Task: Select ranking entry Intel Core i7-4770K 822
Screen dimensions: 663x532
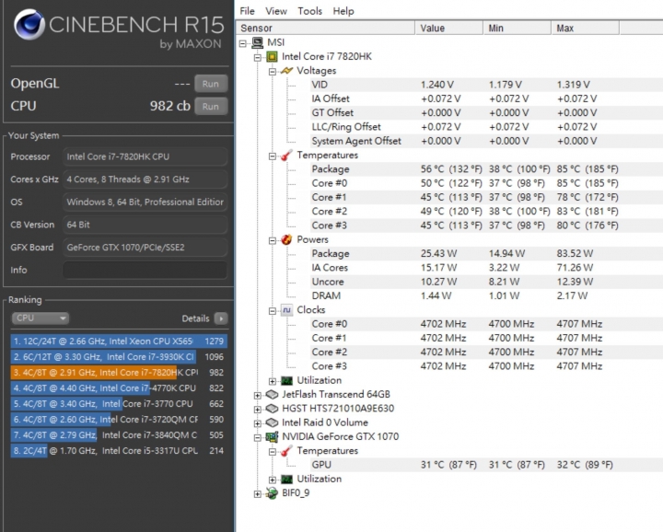Action: point(119,387)
